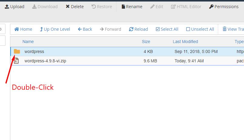Click the Download toolbar button
244x140 pixels.
click(x=45, y=7)
